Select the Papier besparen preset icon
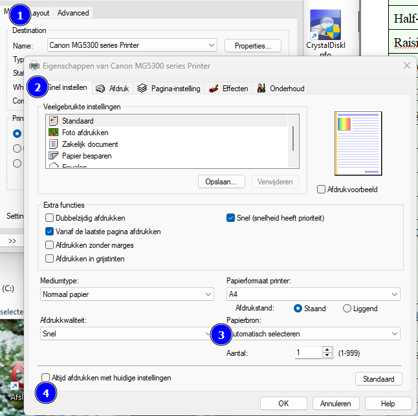418x416 pixels. 54,156
